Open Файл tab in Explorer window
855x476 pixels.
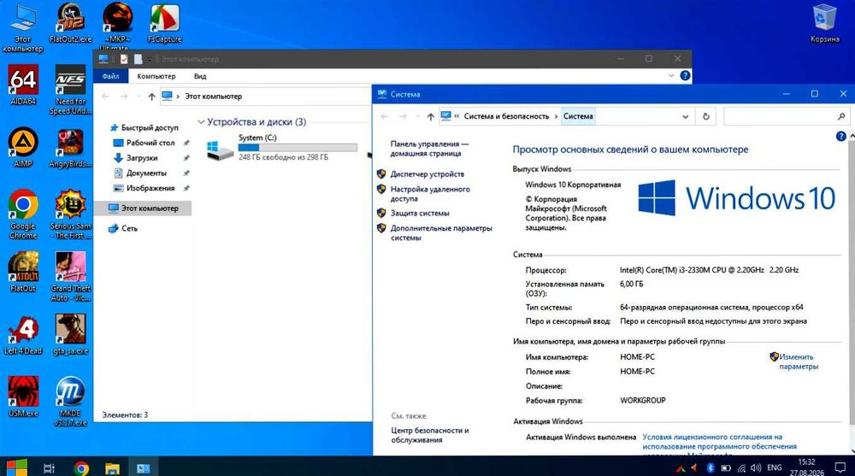pos(110,76)
